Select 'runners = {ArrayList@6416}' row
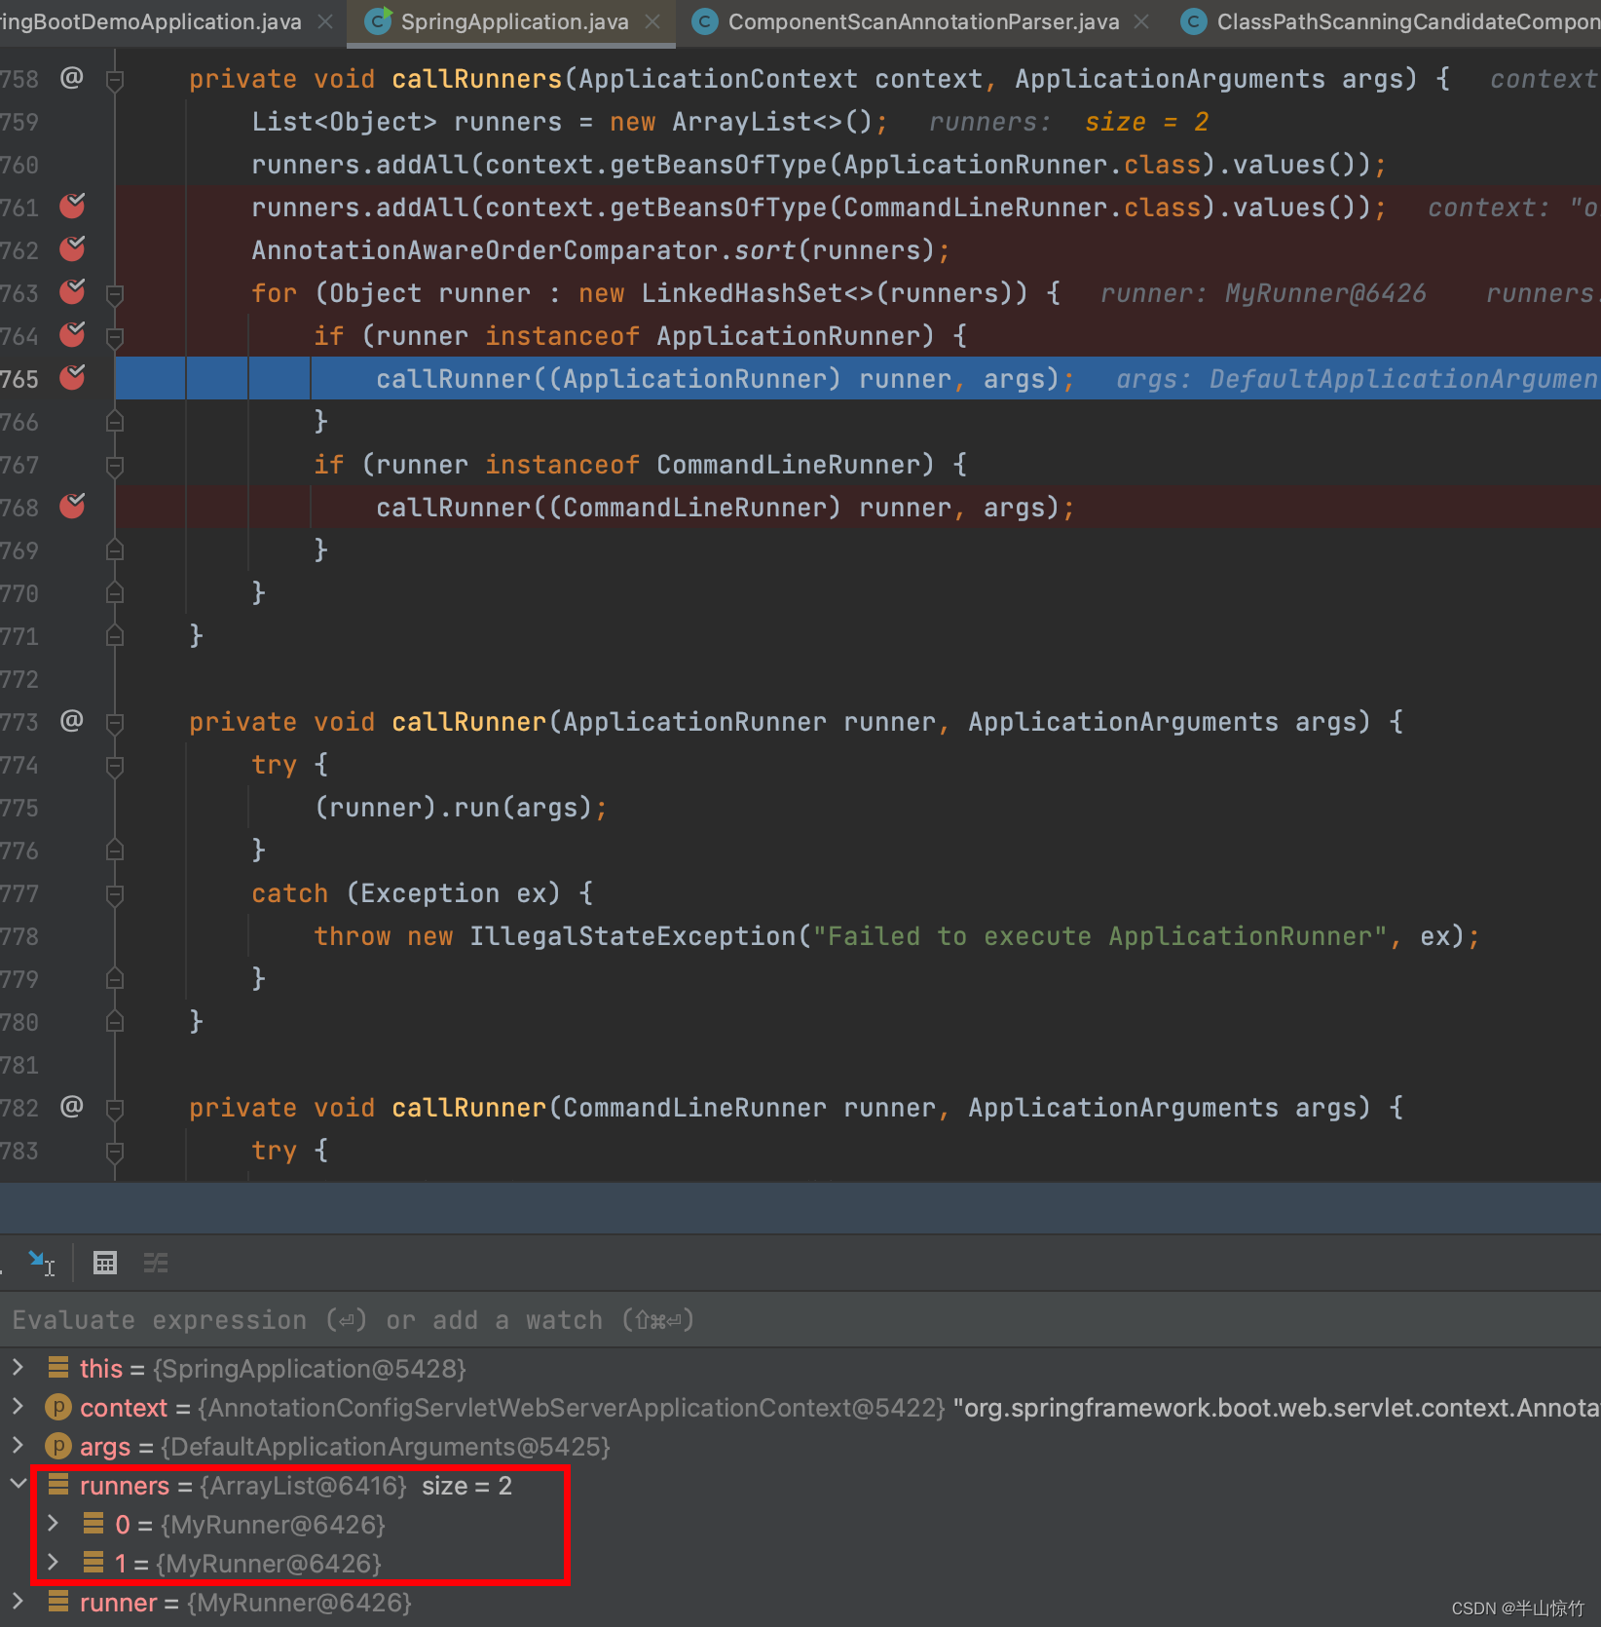 coord(800,1485)
